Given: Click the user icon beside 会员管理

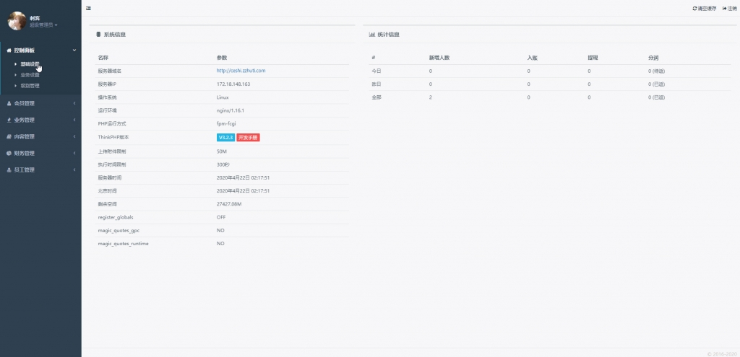Looking at the screenshot, I should click(x=9, y=103).
